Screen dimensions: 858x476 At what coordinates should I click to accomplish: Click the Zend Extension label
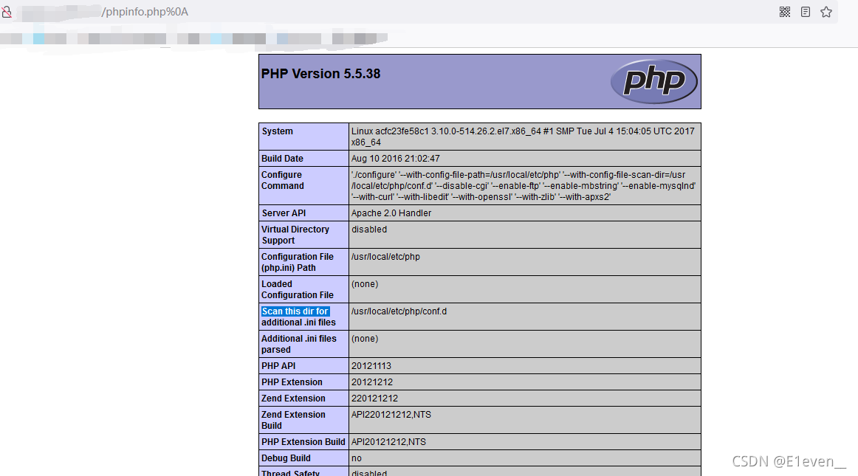[x=293, y=399]
